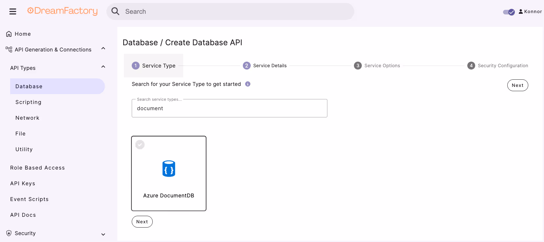Collapse the API Generation & Connections section
The height and width of the screenshot is (242, 544).
click(103, 49)
